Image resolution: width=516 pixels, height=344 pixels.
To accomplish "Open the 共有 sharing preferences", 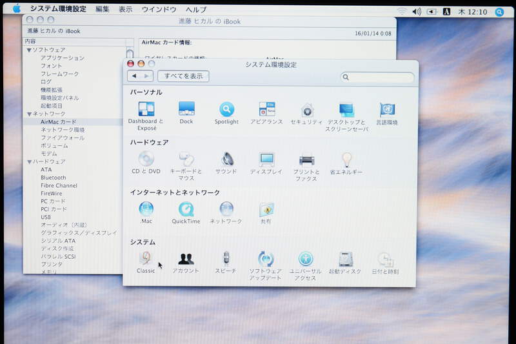I will (266, 213).
